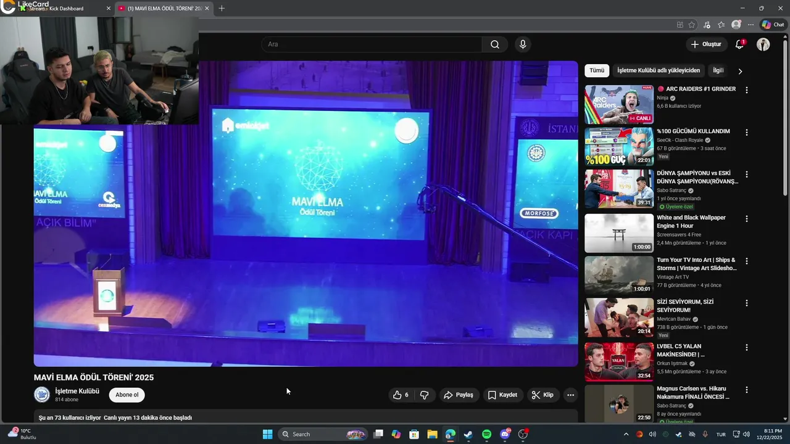This screenshot has height=444, width=790.
Task: Show next filter chips with arrow
Action: [740, 71]
